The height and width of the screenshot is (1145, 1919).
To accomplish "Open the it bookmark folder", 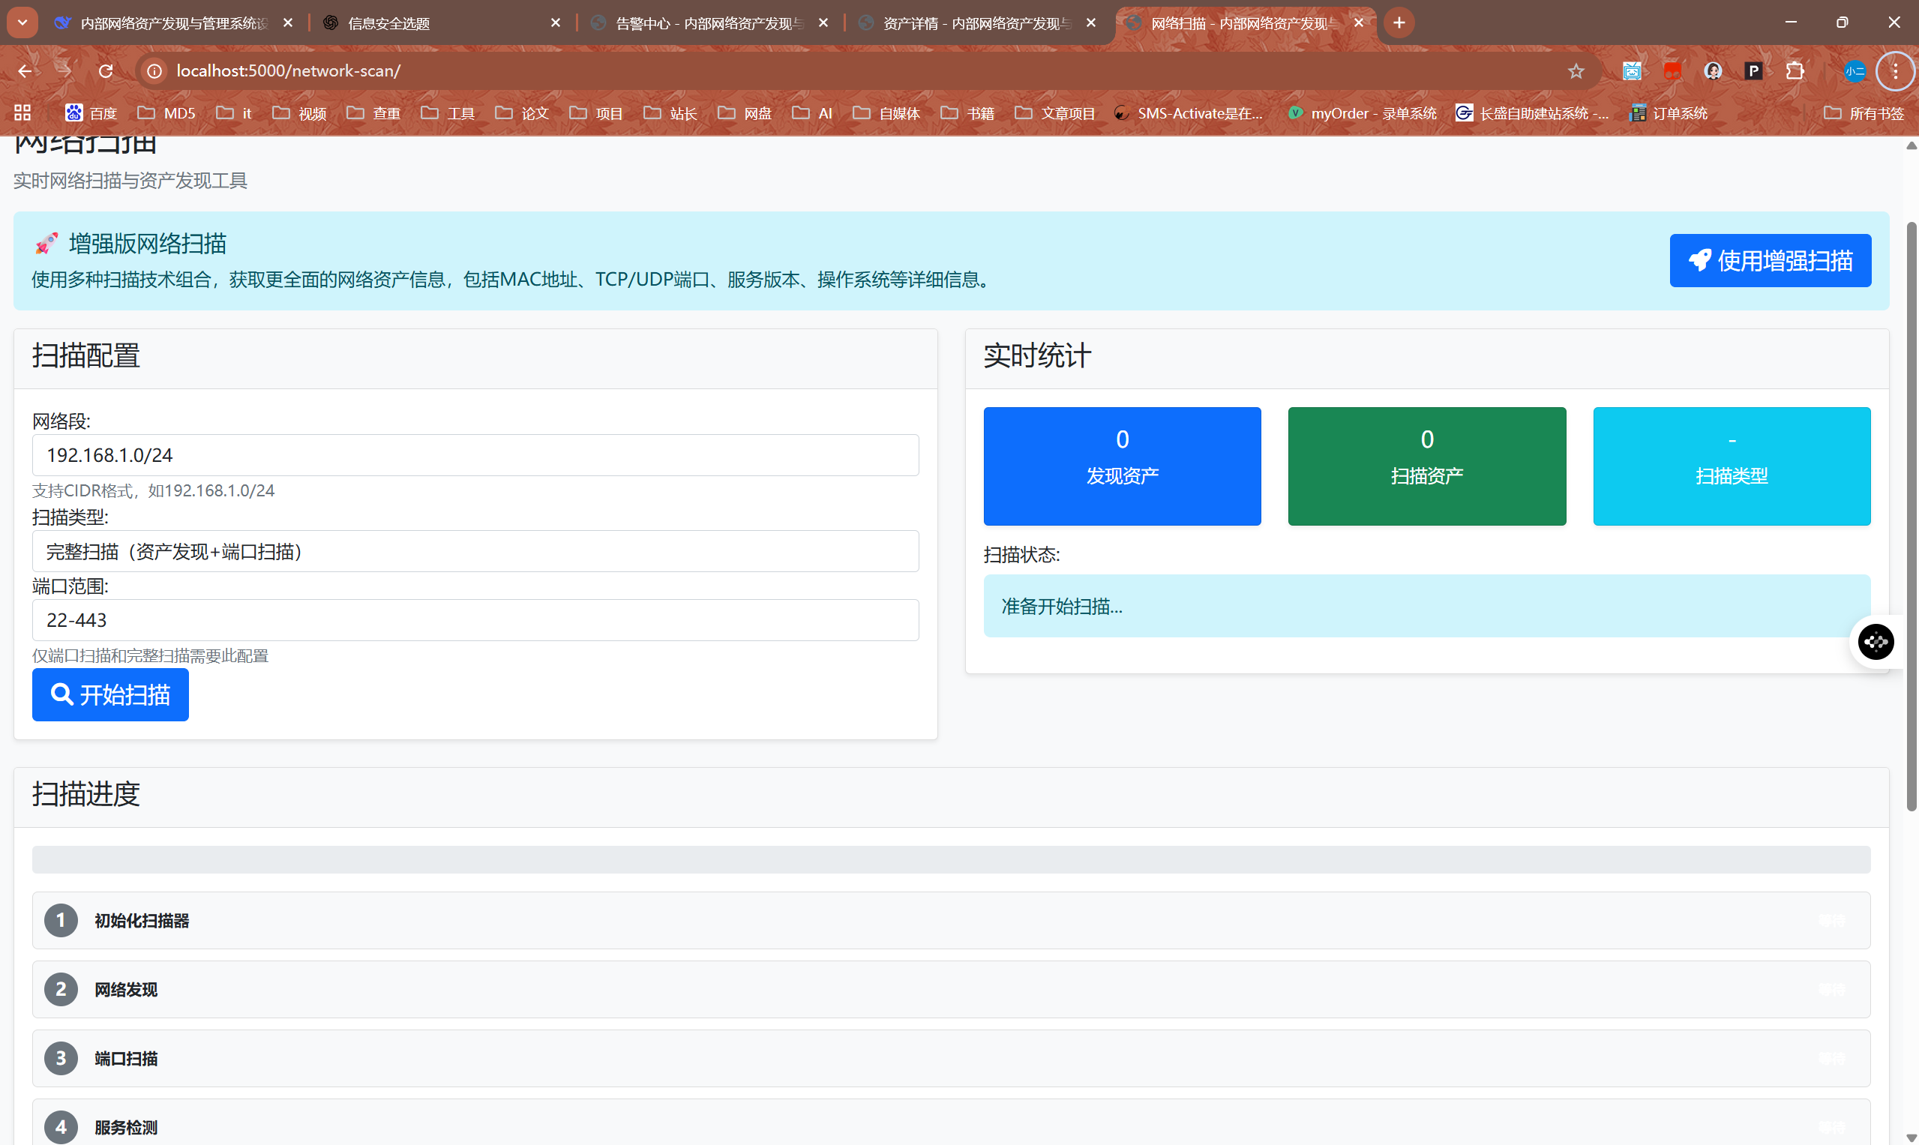I will (x=234, y=112).
